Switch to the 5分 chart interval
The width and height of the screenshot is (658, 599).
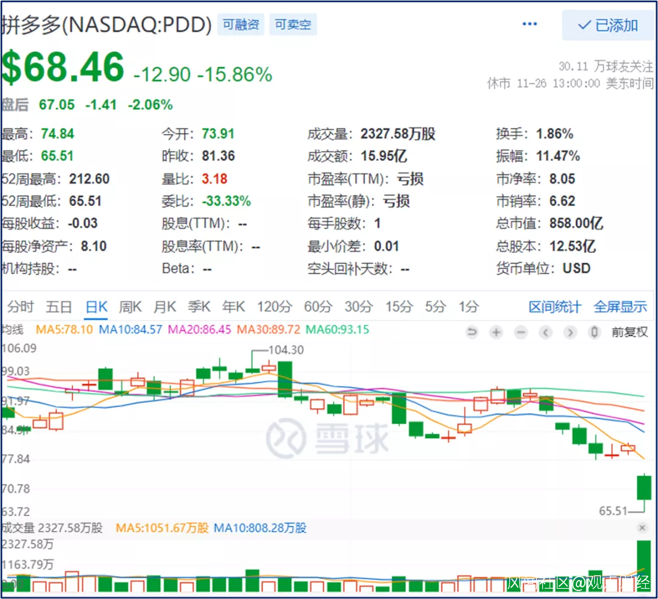click(x=435, y=307)
